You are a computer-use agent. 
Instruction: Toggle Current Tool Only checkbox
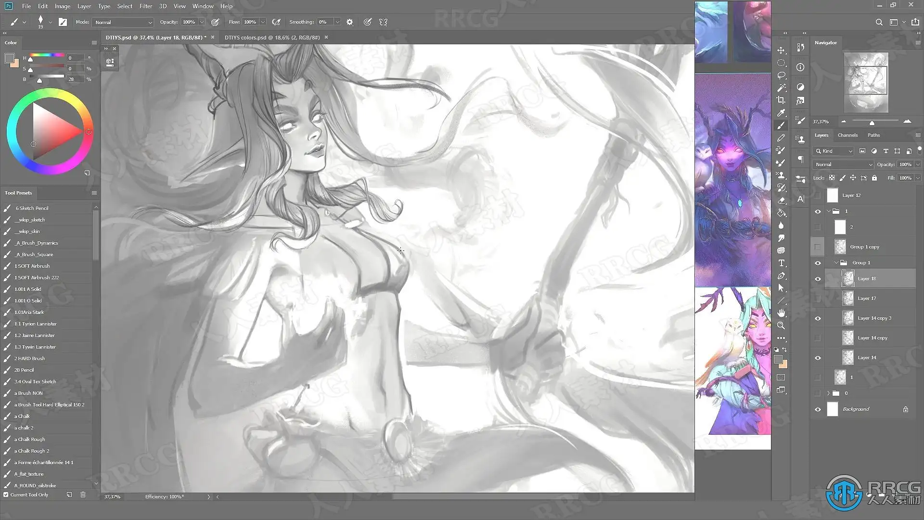(x=6, y=494)
